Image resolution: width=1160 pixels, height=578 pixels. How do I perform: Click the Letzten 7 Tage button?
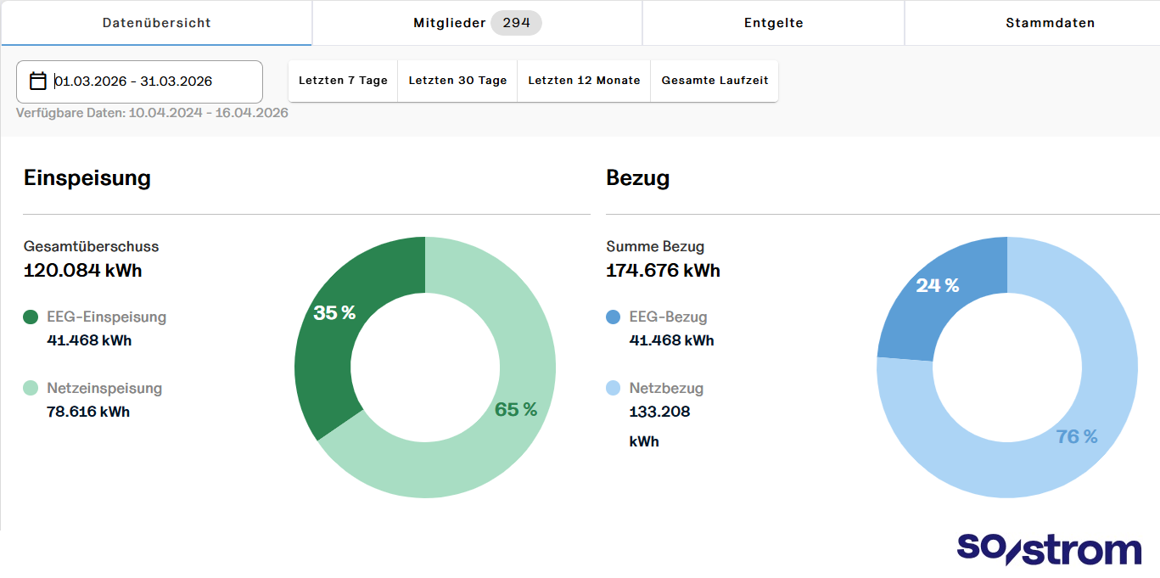point(342,81)
